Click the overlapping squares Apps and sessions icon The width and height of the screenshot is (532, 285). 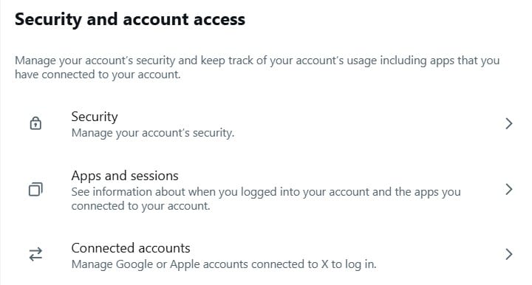pyautogui.click(x=35, y=189)
